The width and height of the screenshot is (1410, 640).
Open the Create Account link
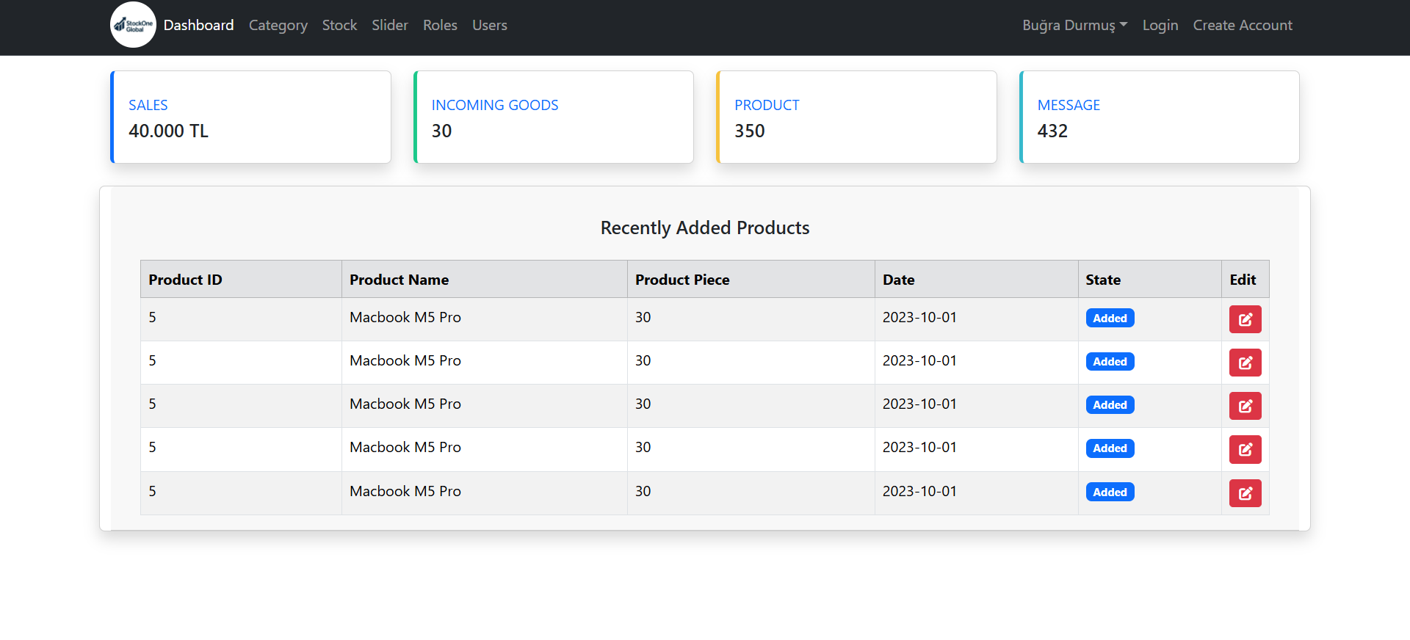coord(1243,25)
